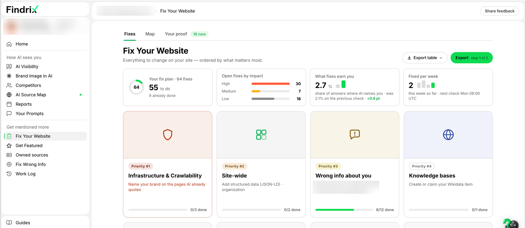The width and height of the screenshot is (525, 228).
Task: Open the Export table dropdown chevron
Action: click(441, 58)
